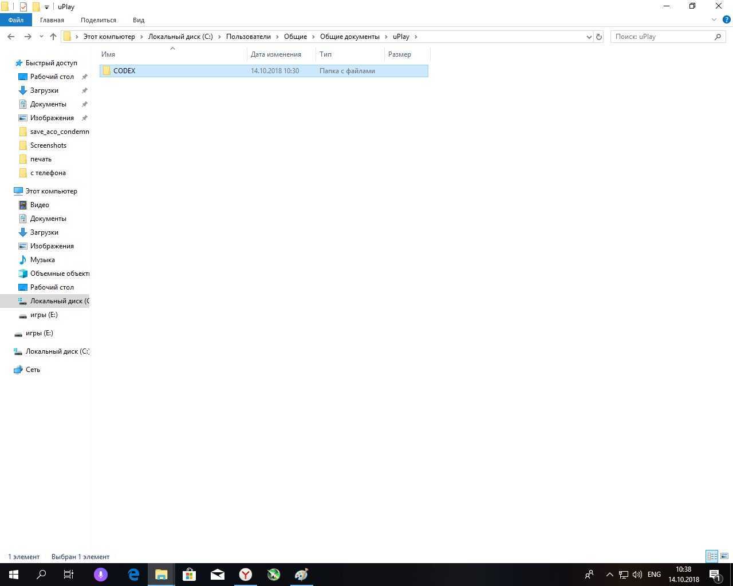The height and width of the screenshot is (586, 733).
Task: Open the Help question mark icon
Action: [726, 20]
